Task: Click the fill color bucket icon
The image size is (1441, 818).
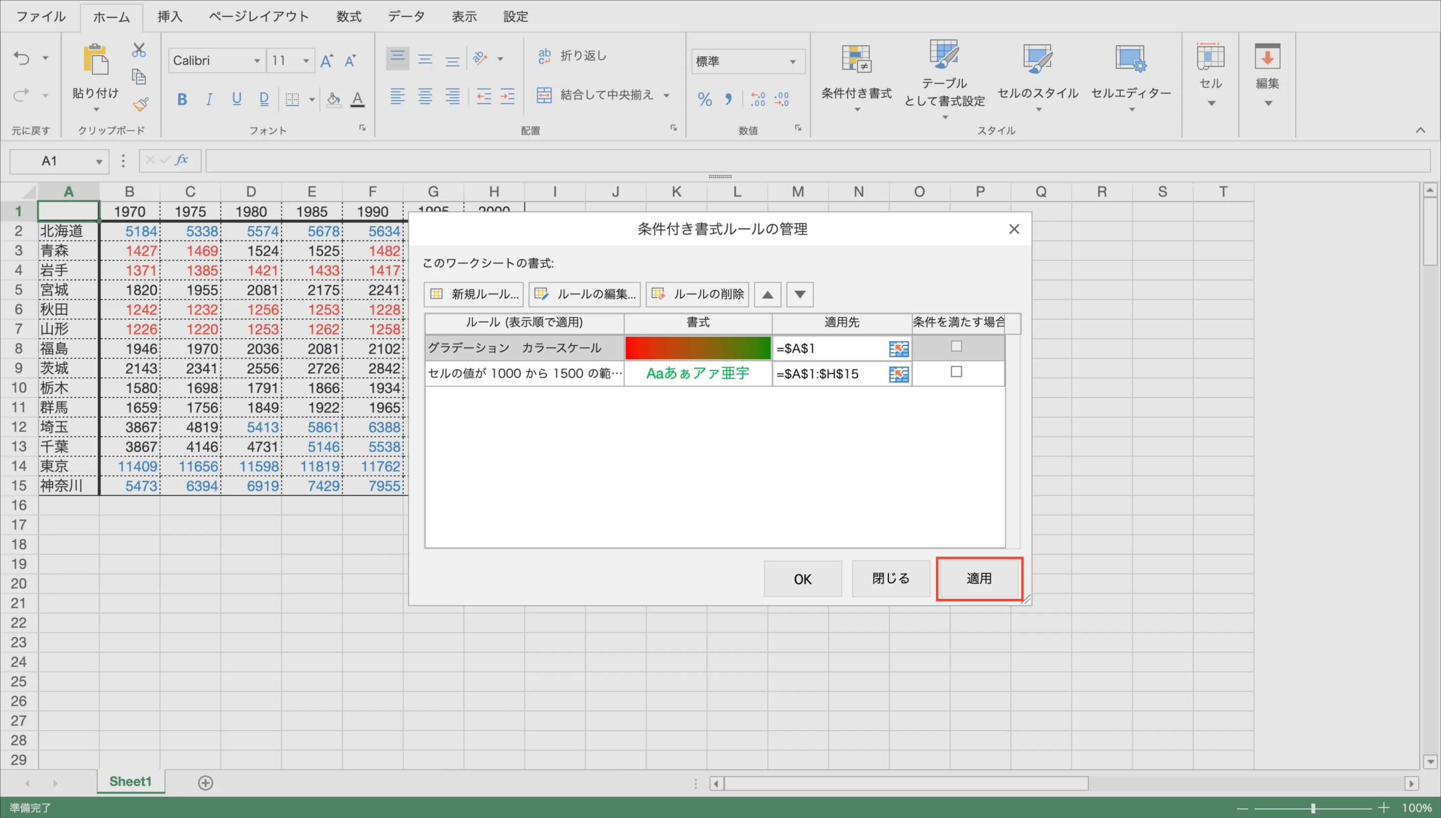Action: (333, 99)
